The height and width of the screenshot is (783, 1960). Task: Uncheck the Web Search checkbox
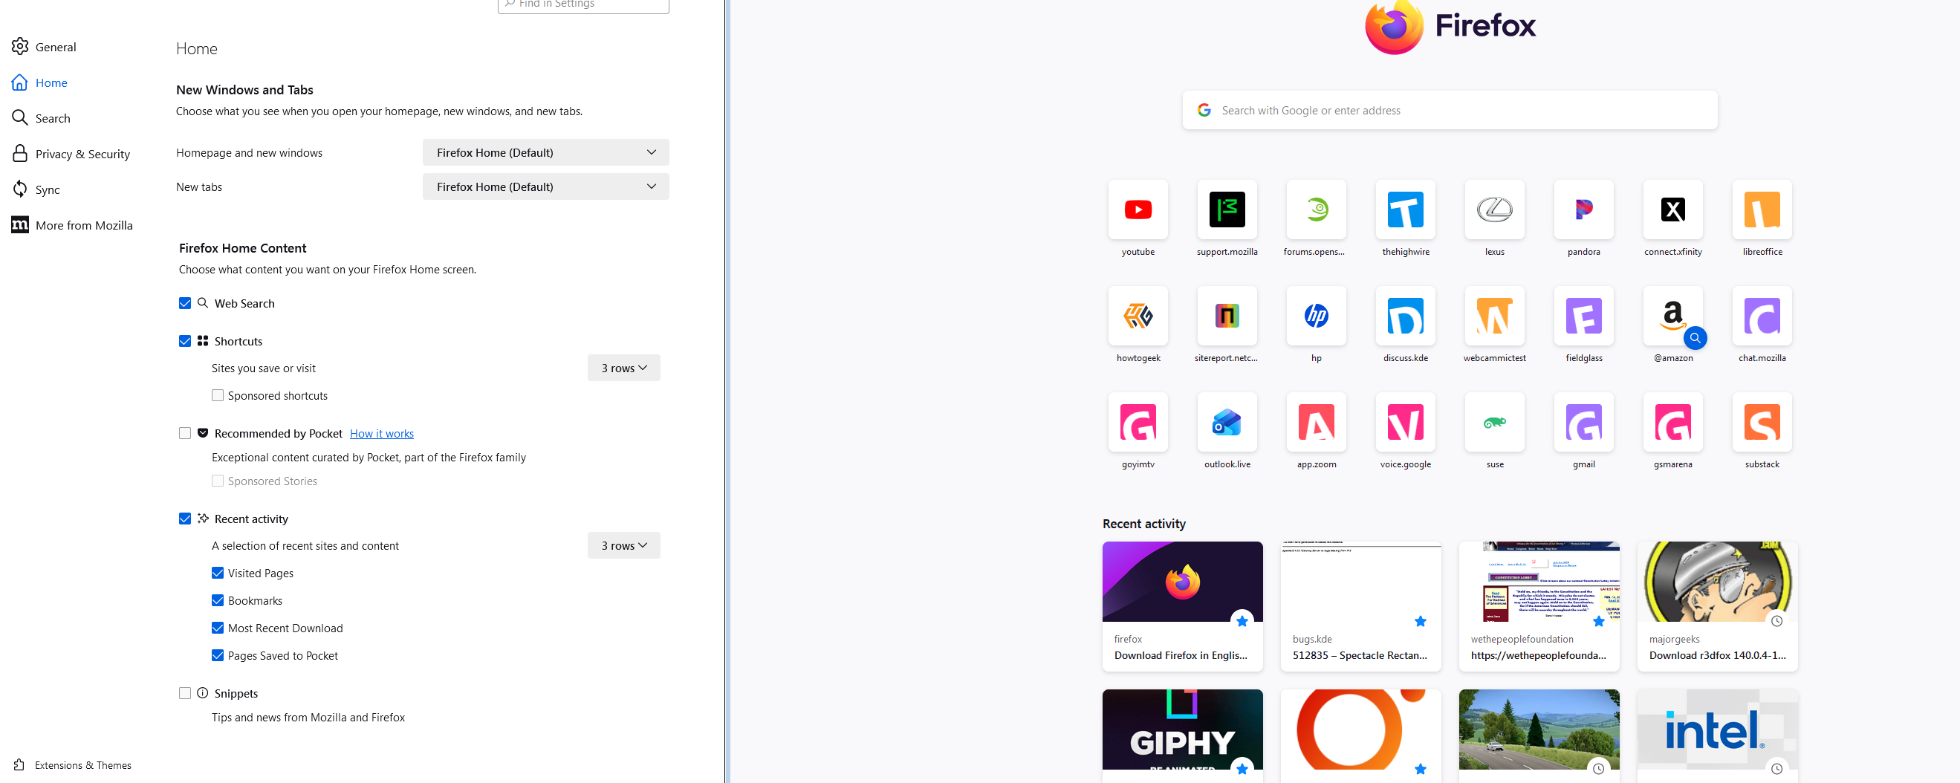pos(185,304)
